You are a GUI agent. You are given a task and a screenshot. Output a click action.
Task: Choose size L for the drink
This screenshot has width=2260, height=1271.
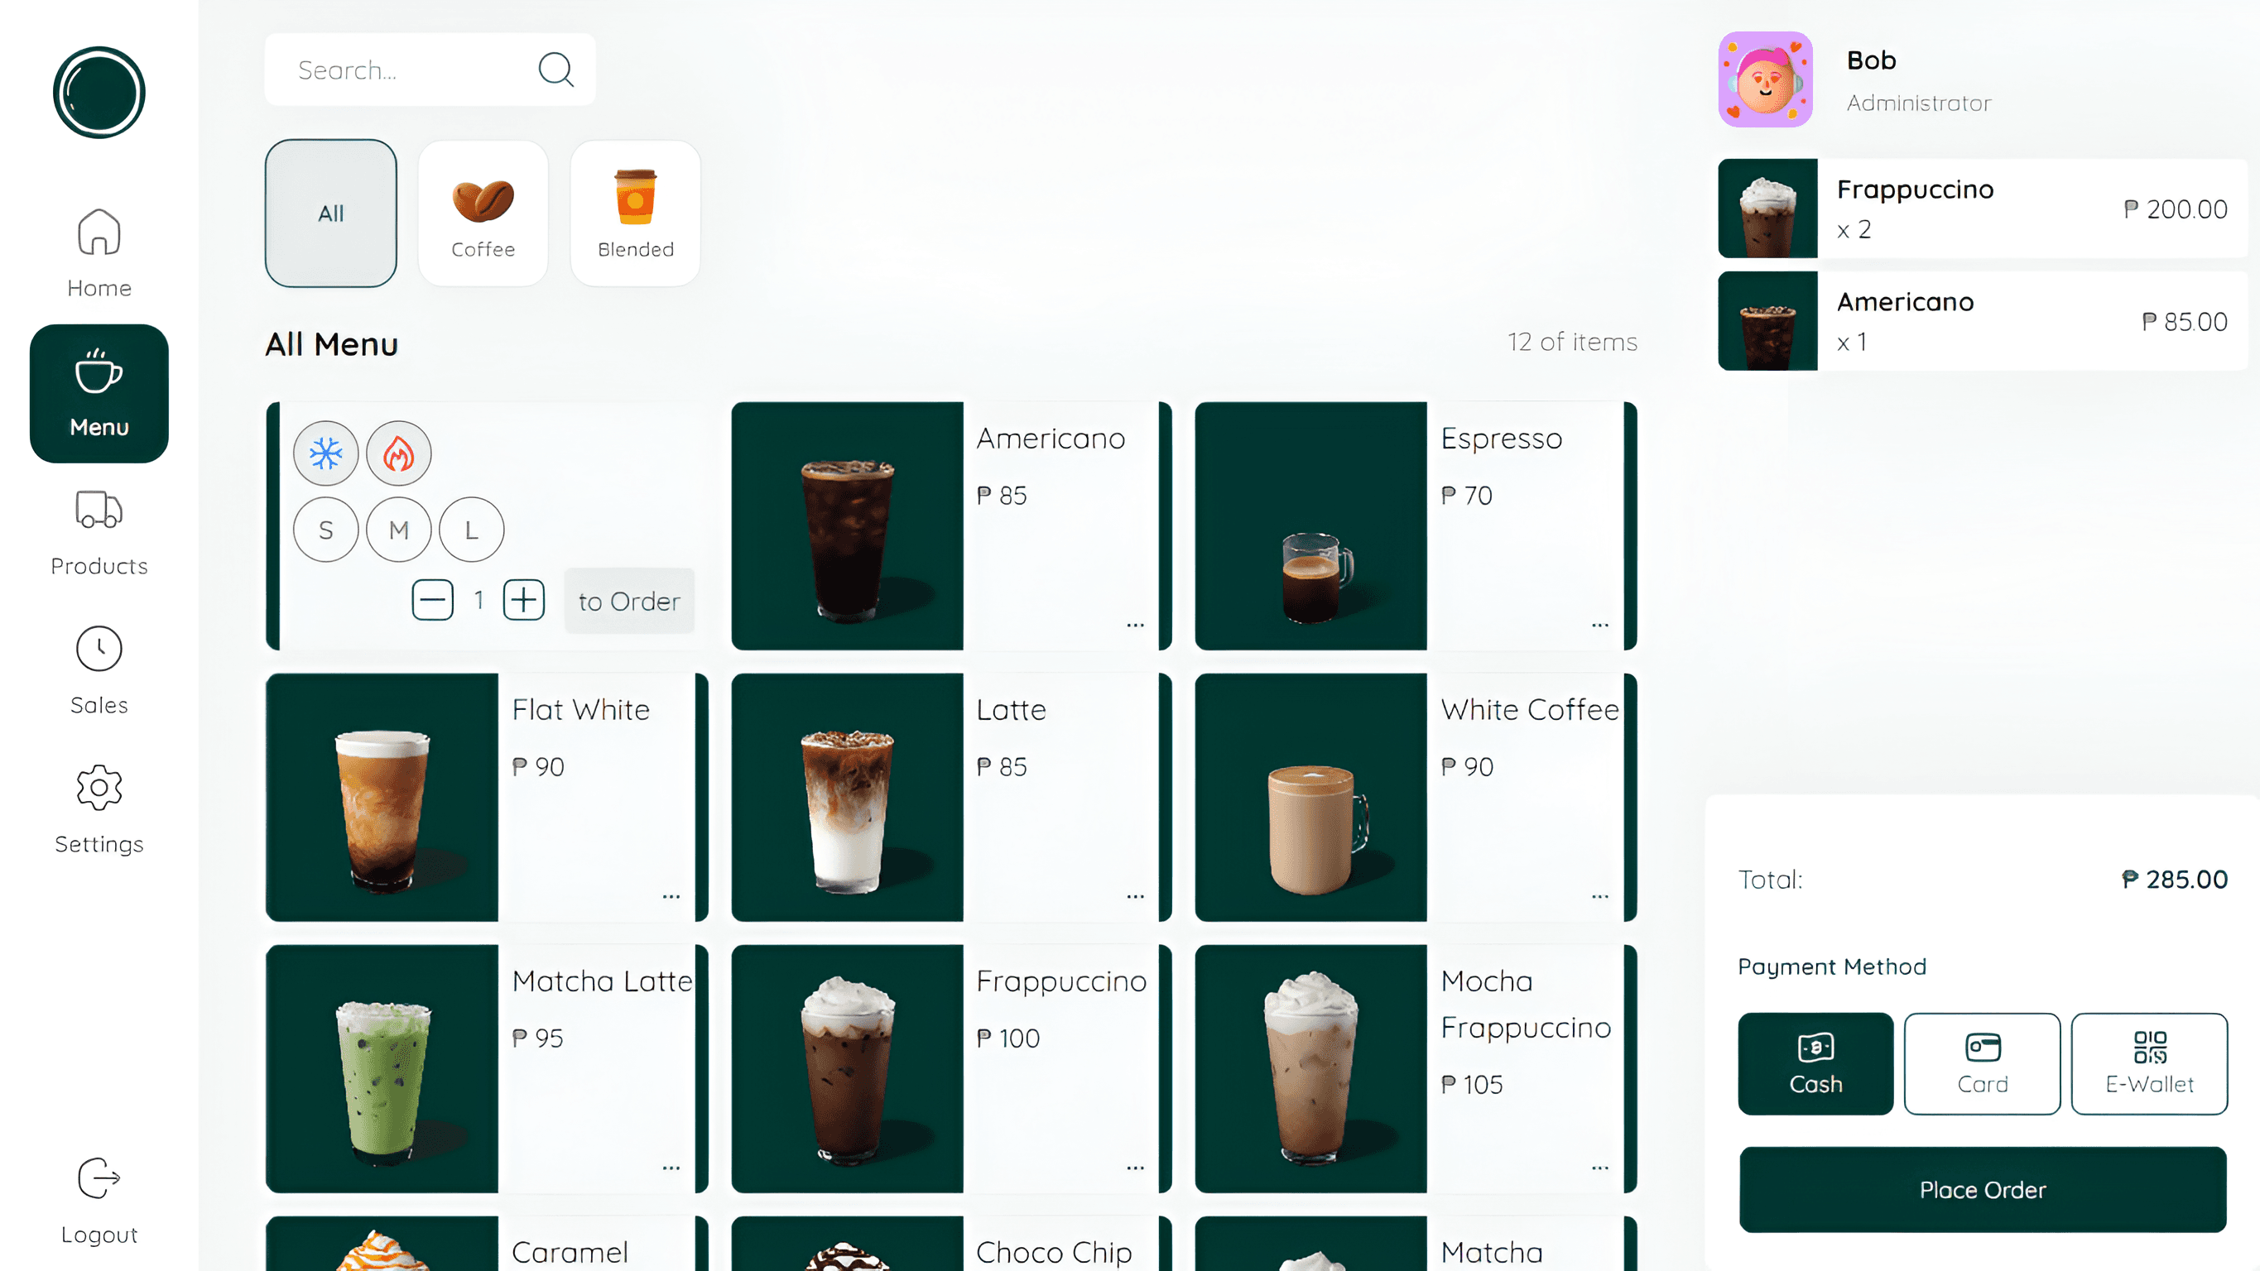click(x=471, y=530)
